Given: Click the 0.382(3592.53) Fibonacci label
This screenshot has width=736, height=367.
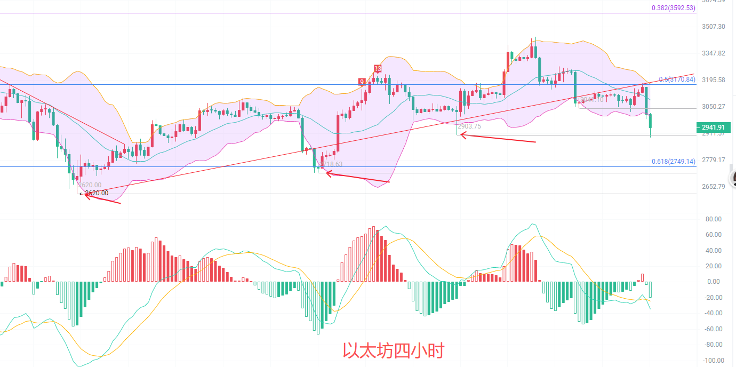Looking at the screenshot, I should [x=673, y=8].
